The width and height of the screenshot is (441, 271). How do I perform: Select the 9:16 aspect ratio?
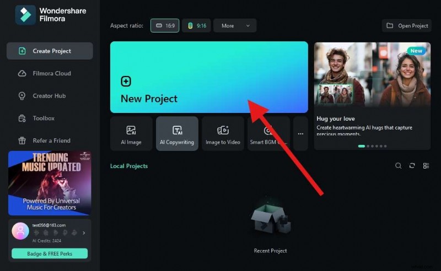coord(196,25)
